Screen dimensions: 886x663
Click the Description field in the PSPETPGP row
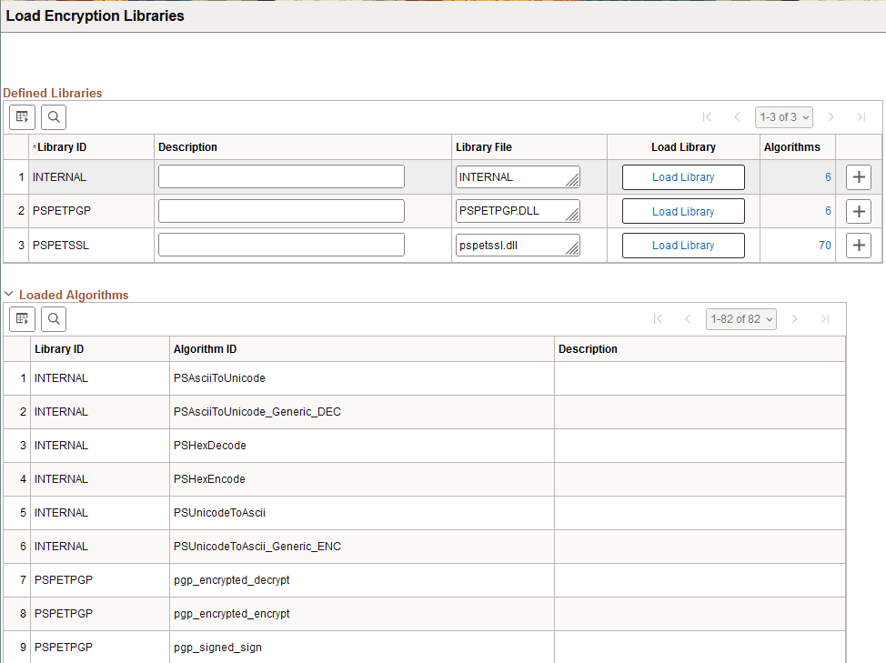pos(280,210)
